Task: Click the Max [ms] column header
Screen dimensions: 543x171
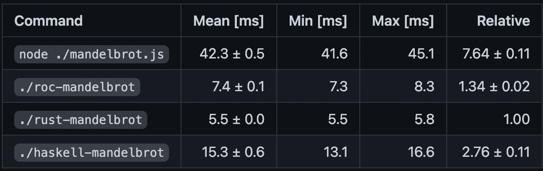Action: pos(403,21)
